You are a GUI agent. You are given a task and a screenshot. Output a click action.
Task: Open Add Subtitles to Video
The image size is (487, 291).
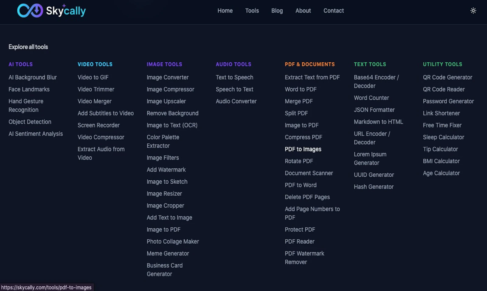click(x=106, y=113)
